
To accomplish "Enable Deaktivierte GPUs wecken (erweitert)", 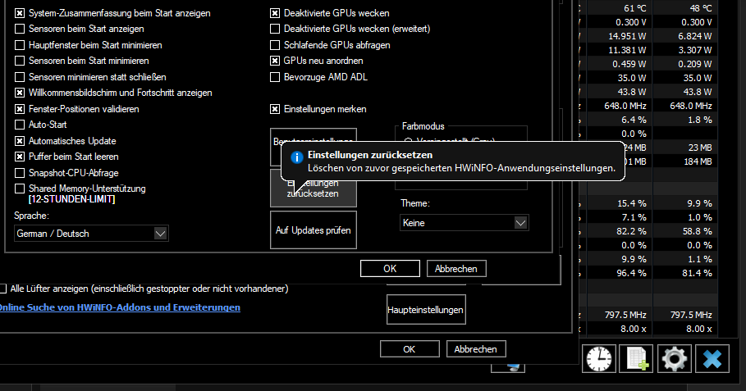I will [x=275, y=29].
